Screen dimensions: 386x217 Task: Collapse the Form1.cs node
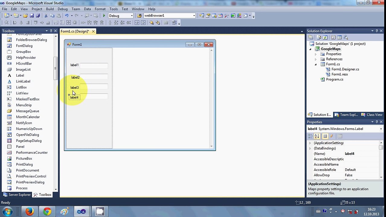click(x=316, y=64)
